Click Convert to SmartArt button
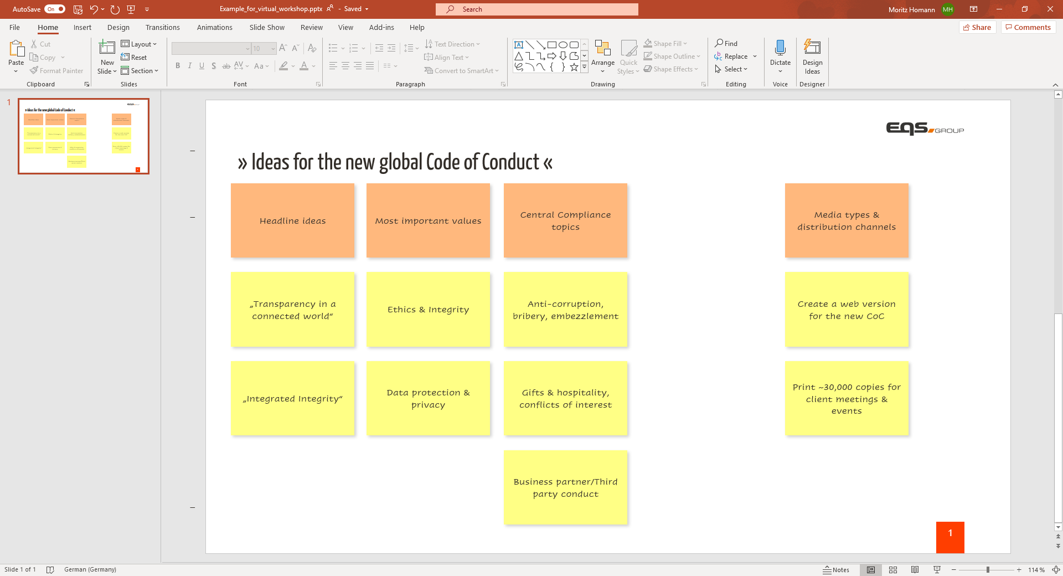 tap(462, 71)
